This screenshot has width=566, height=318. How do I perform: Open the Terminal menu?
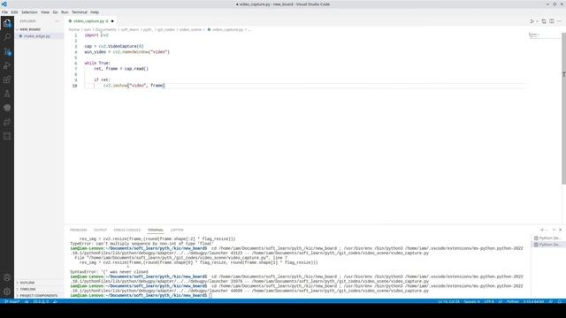tap(80, 11)
